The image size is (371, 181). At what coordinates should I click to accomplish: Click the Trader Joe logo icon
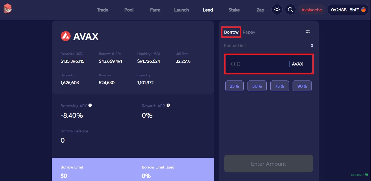click(8, 9)
